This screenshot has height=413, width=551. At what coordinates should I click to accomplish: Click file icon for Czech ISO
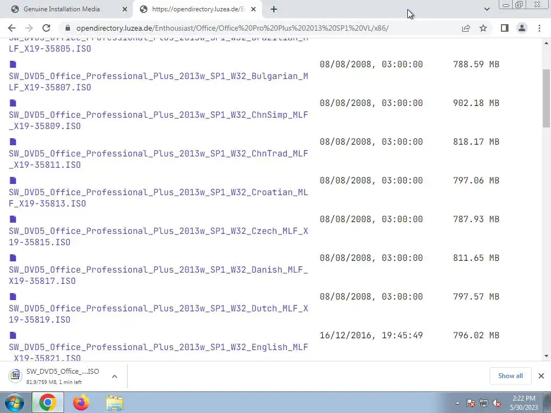point(13,219)
